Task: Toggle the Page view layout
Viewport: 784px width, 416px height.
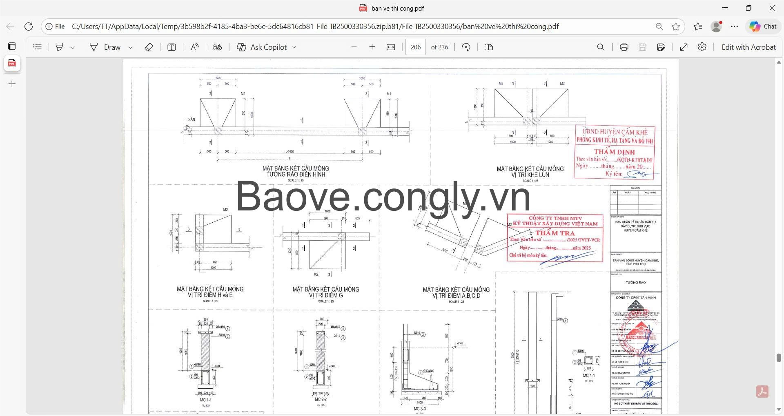Action: 489,47
